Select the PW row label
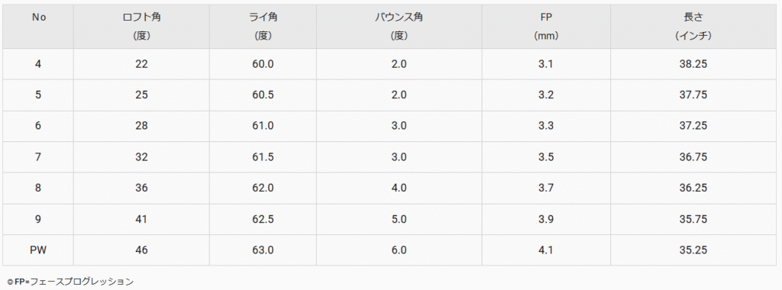The height and width of the screenshot is (290, 782). 38,250
